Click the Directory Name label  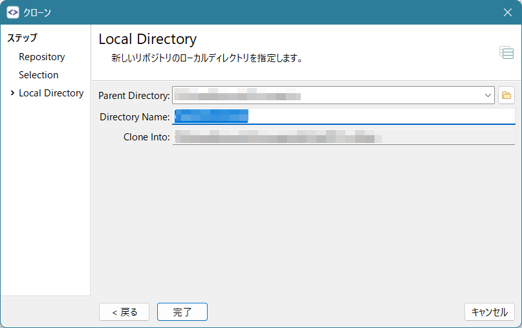[135, 117]
